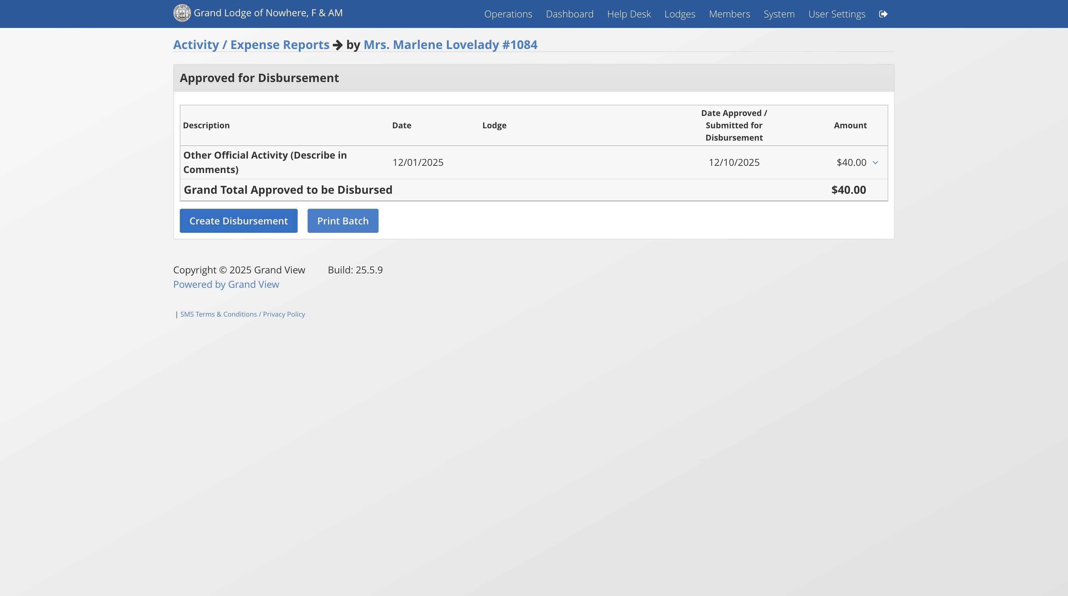Open the Lodges menu
Image resolution: width=1068 pixels, height=596 pixels.
[680, 14]
